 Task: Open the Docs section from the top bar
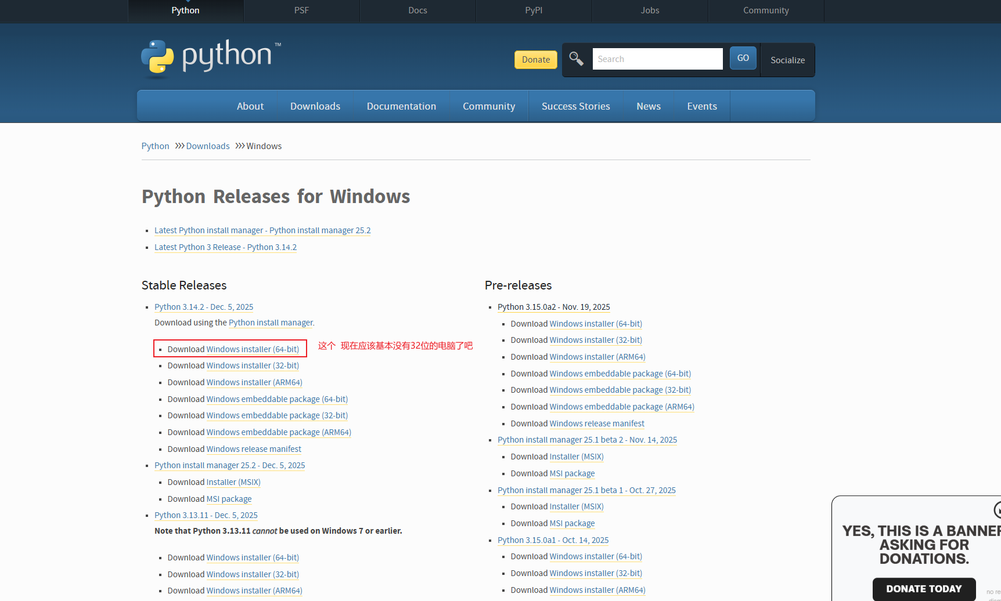(417, 10)
